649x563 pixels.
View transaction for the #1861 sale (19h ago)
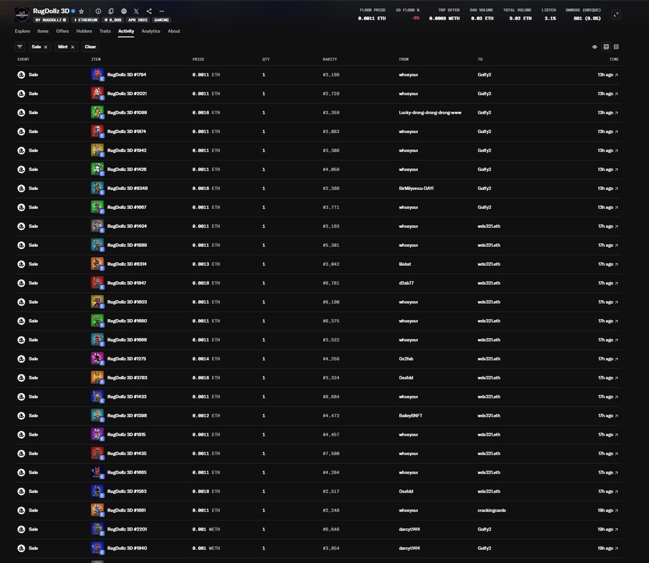(x=608, y=511)
